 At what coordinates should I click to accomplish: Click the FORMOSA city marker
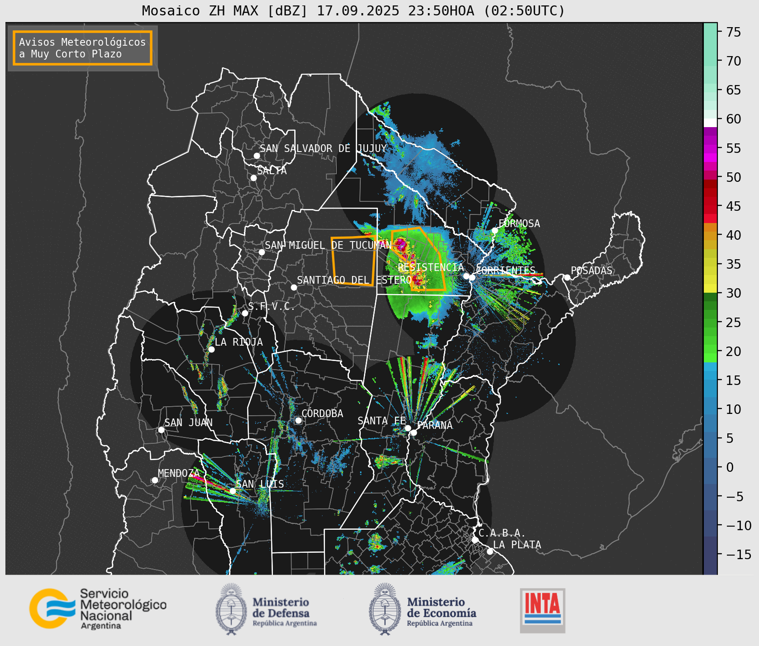495,230
